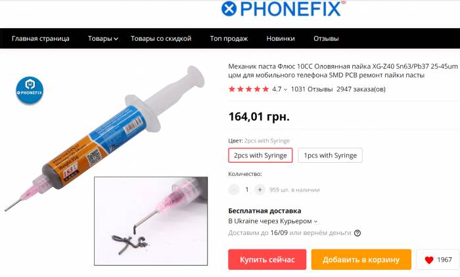Screen dimensions: 460x277
Task: Open the Новинки menu item
Action: pos(281,38)
